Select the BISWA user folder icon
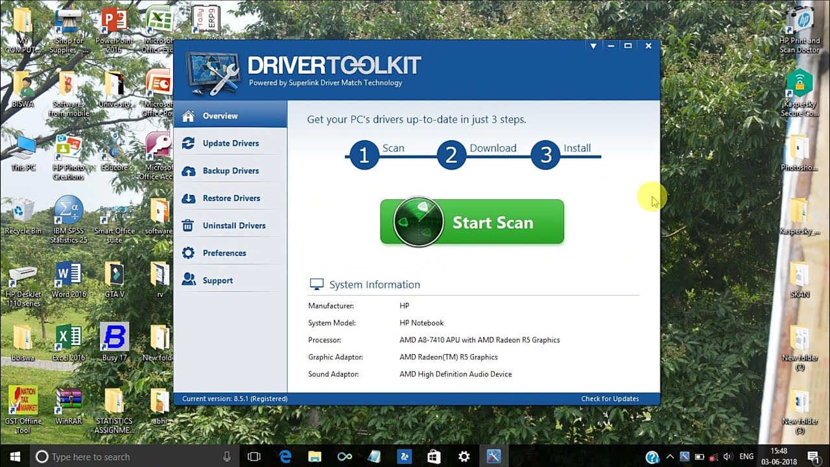 coord(23,91)
